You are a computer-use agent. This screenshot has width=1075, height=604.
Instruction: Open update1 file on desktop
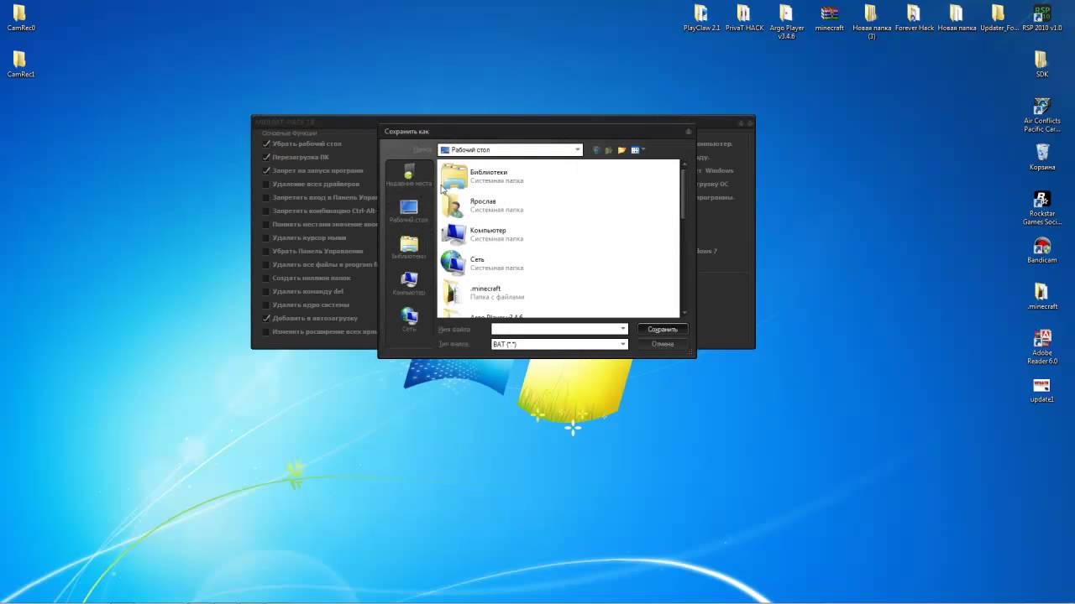1041,390
